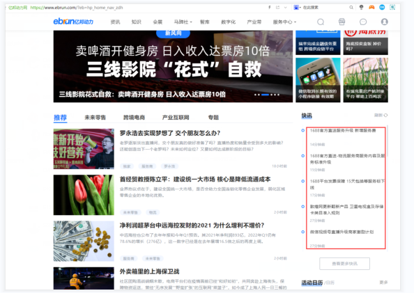The image size is (414, 293).
Task: Open the 数字化 navigation menu item
Action: (228, 22)
